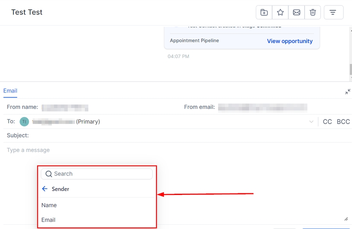The width and height of the screenshot is (352, 229).
Task: Delete conversation with the trash icon
Action: 313,13
